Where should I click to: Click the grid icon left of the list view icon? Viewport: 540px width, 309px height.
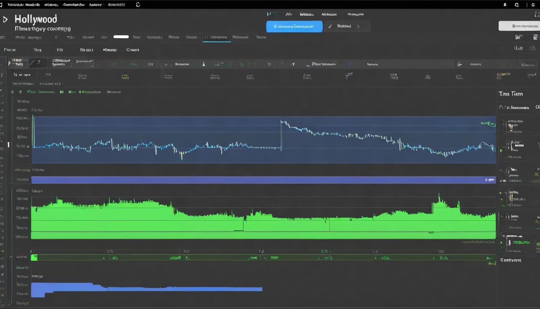(519, 37)
